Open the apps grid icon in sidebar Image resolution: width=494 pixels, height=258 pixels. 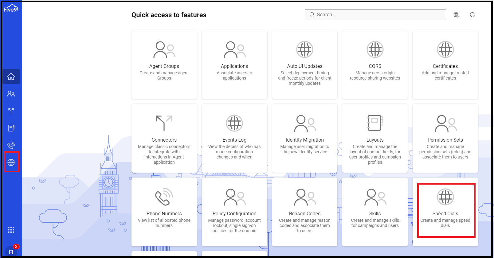tap(11, 230)
